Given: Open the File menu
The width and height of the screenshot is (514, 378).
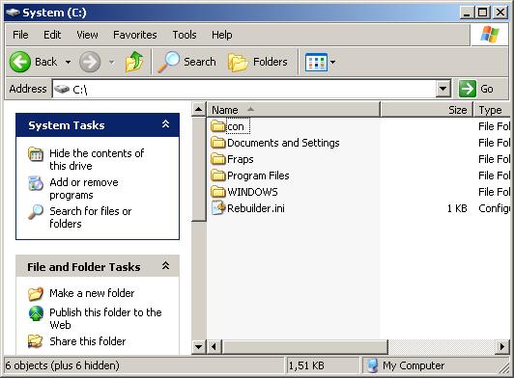Looking at the screenshot, I should pyautogui.click(x=20, y=35).
